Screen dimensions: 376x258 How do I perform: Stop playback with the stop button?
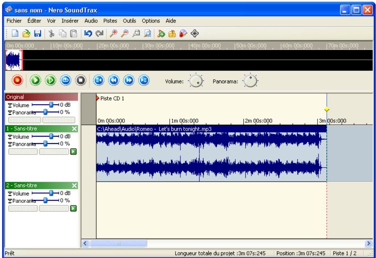[x=81, y=80]
